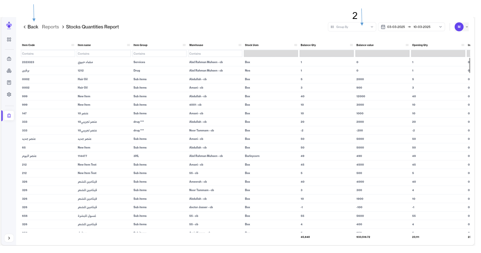Open settings gear in sidebar
The width and height of the screenshot is (481, 253).
tap(9, 95)
